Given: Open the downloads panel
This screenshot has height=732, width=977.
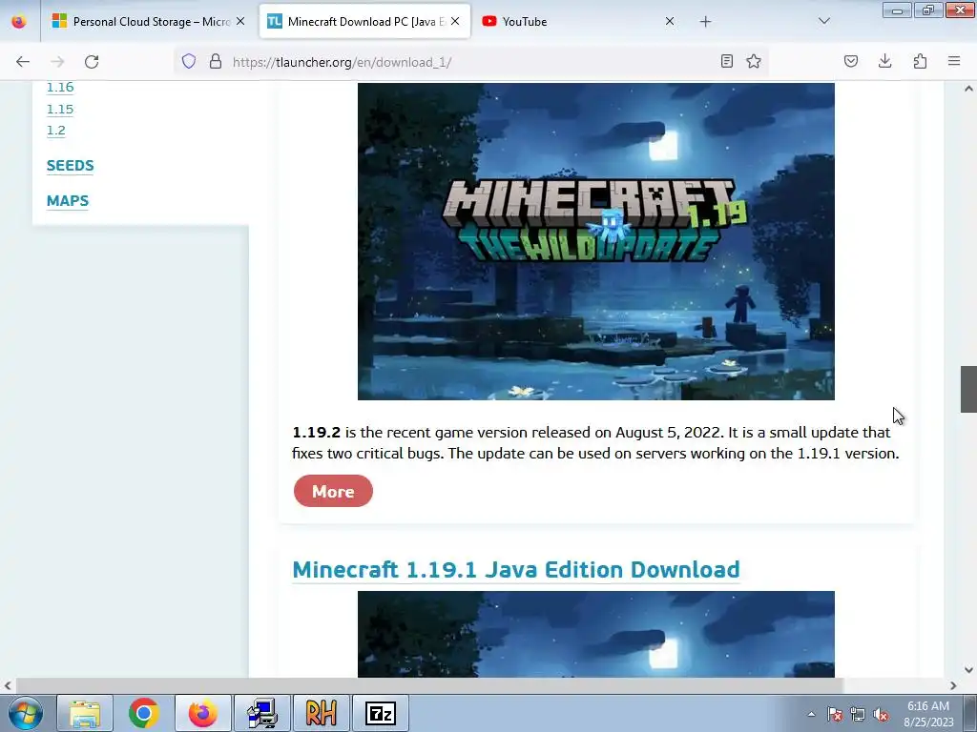Looking at the screenshot, I should tap(884, 61).
